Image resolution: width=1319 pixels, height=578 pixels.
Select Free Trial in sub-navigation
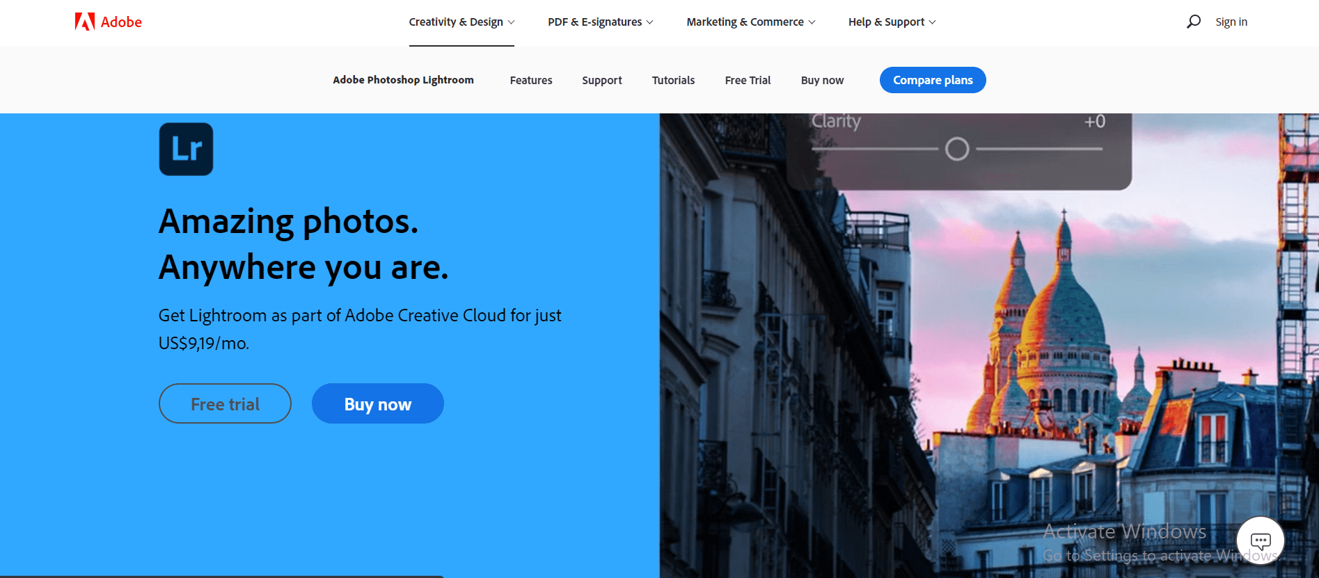(748, 81)
